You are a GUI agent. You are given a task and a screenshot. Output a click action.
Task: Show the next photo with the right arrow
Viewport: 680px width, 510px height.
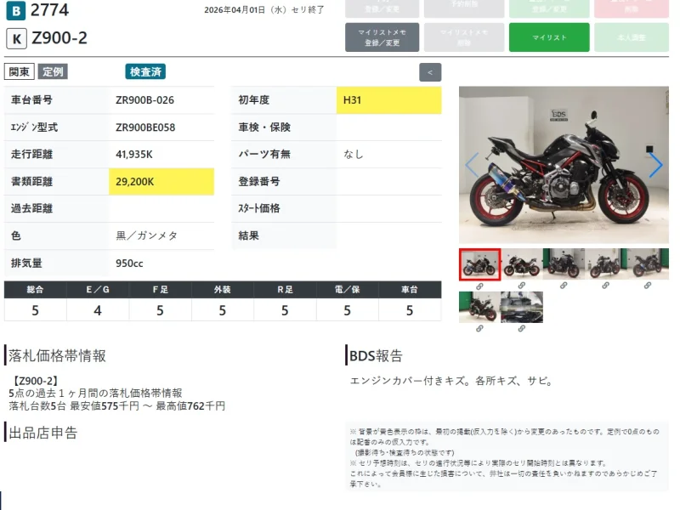pyautogui.click(x=655, y=165)
